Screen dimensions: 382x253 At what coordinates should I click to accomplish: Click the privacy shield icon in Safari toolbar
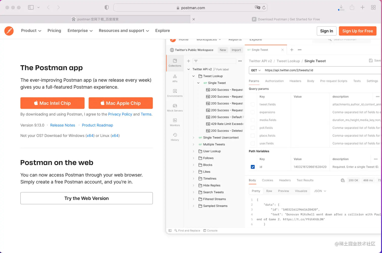point(107,8)
